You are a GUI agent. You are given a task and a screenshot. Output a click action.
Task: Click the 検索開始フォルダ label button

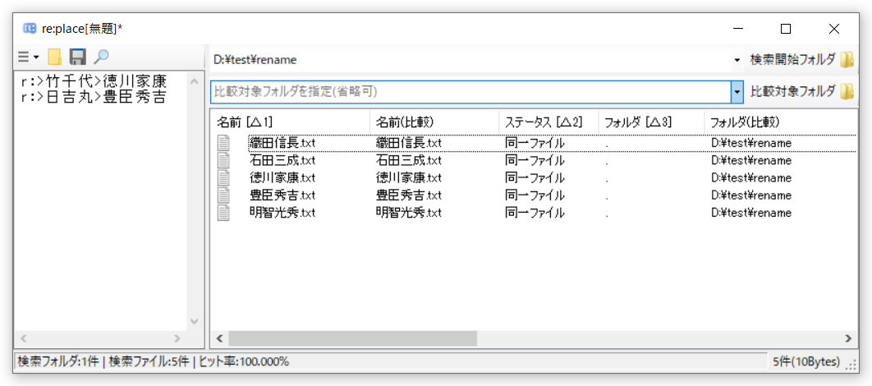(792, 60)
